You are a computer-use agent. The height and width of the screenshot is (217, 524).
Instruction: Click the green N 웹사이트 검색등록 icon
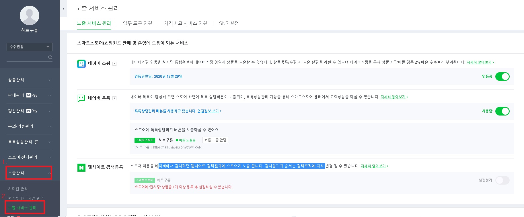(81, 167)
